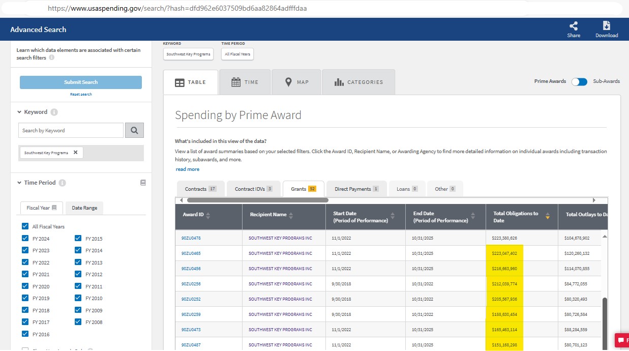
Task: Sort table by Award ID arrows
Action: pyautogui.click(x=208, y=216)
